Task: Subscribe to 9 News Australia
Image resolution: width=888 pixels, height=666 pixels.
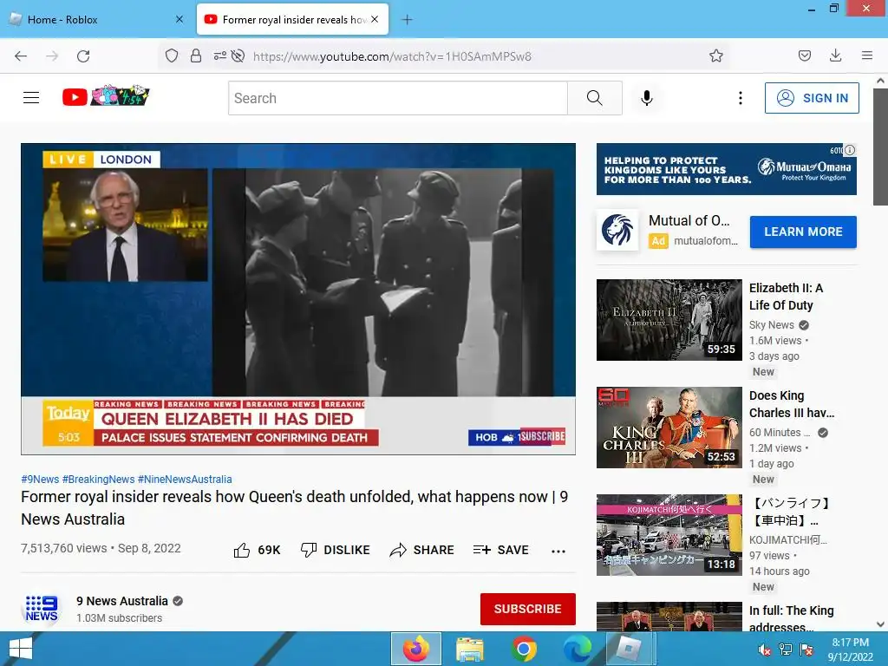Action: [x=528, y=609]
